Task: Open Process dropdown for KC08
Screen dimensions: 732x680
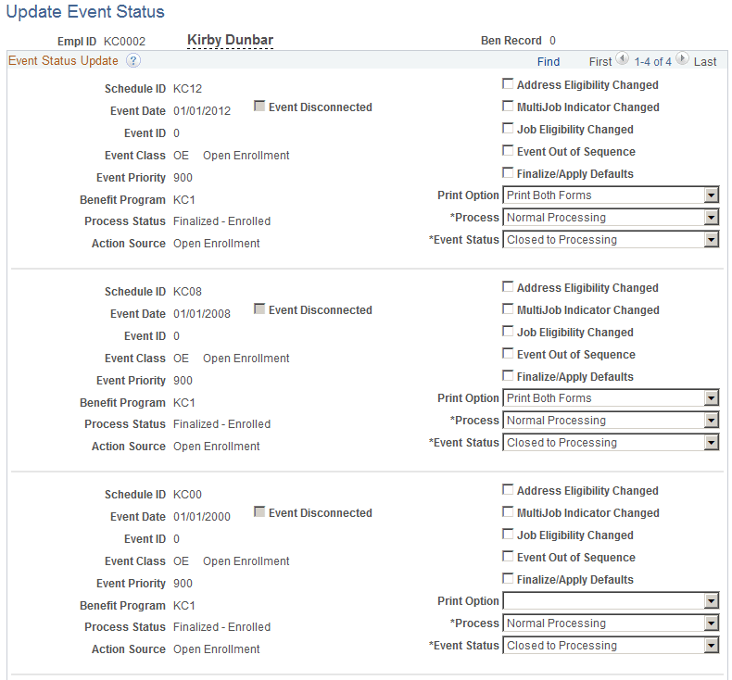Action: (611, 421)
